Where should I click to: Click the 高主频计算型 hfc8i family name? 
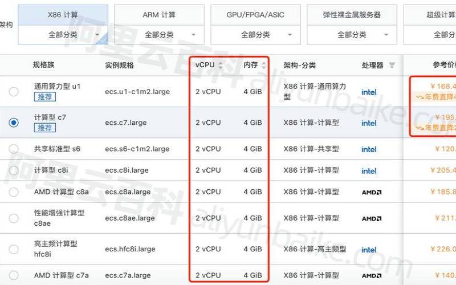point(55,249)
